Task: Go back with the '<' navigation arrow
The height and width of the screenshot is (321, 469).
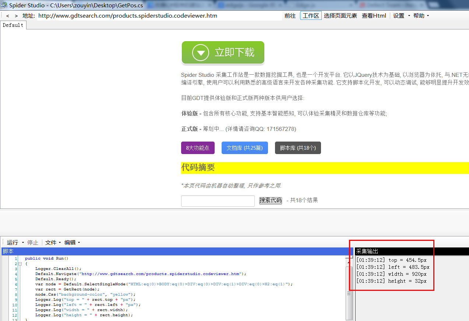Action: click(8, 16)
